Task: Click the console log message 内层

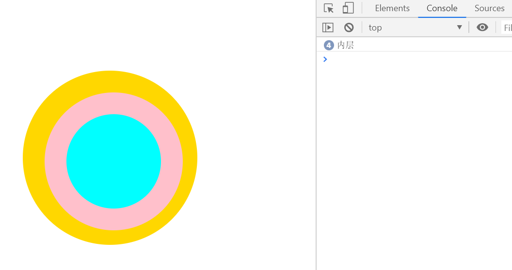Action: pos(346,45)
